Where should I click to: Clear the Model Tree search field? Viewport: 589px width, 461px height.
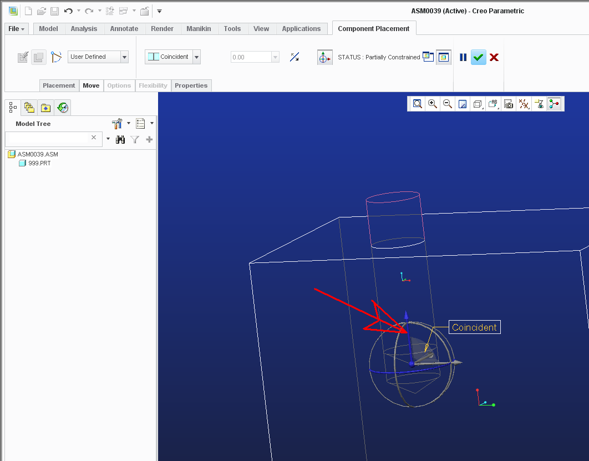coord(94,138)
